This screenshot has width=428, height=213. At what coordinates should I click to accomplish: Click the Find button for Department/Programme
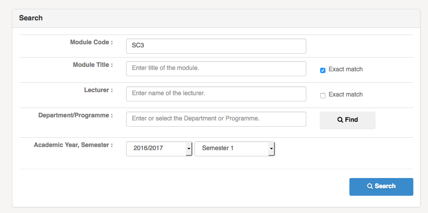(x=348, y=120)
